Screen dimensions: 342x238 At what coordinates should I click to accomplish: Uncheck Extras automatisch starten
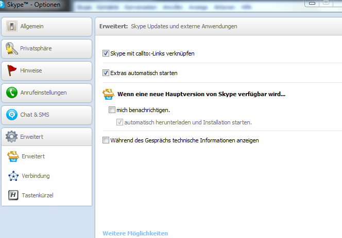pos(106,72)
